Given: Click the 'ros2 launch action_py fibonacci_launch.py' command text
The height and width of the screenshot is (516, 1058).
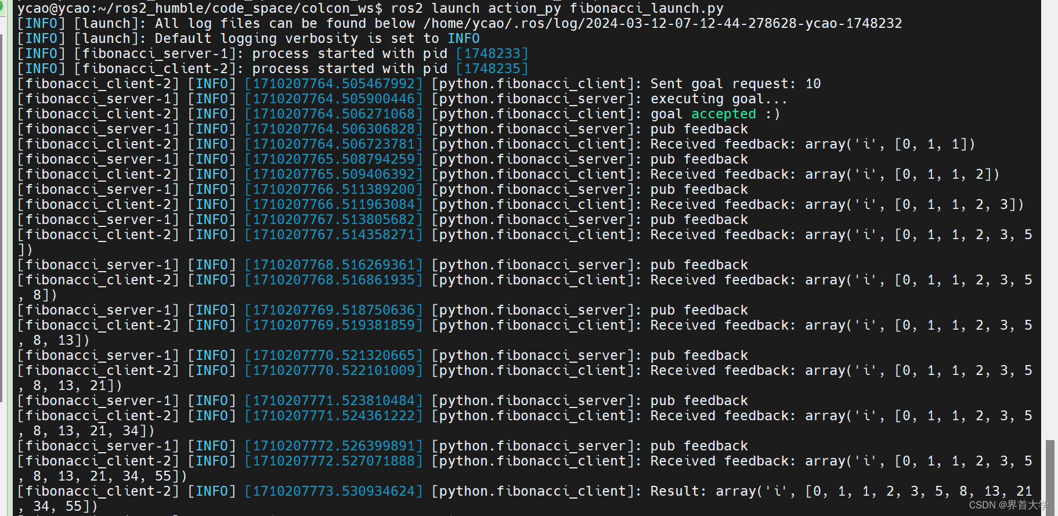Looking at the screenshot, I should [557, 8].
